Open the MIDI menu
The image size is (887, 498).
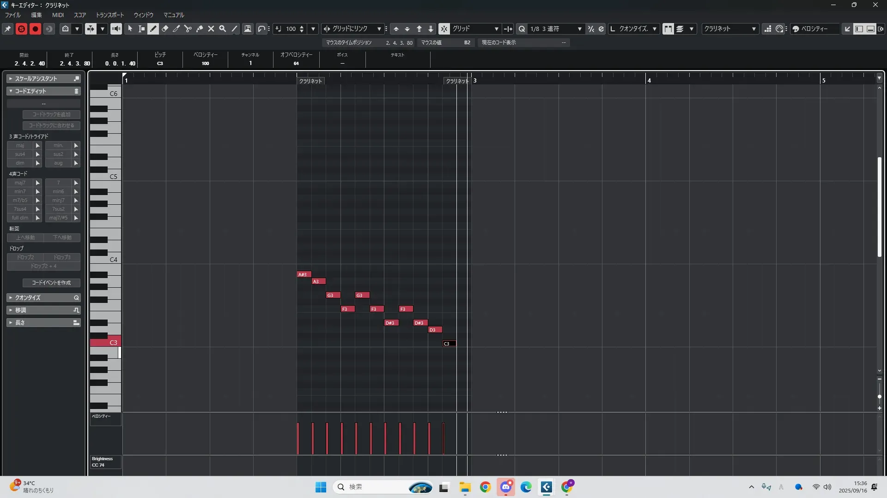pyautogui.click(x=58, y=15)
